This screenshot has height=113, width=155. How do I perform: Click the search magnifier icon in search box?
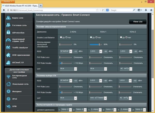(134, 10)
